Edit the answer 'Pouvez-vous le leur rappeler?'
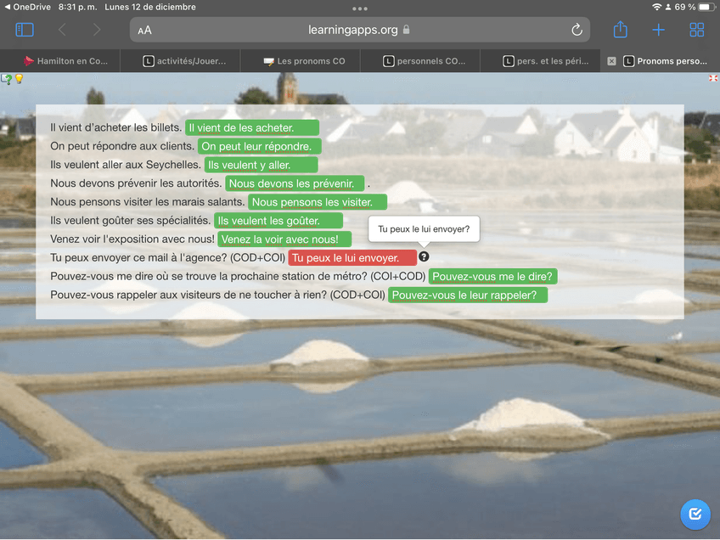The width and height of the screenshot is (720, 540). [x=468, y=295]
